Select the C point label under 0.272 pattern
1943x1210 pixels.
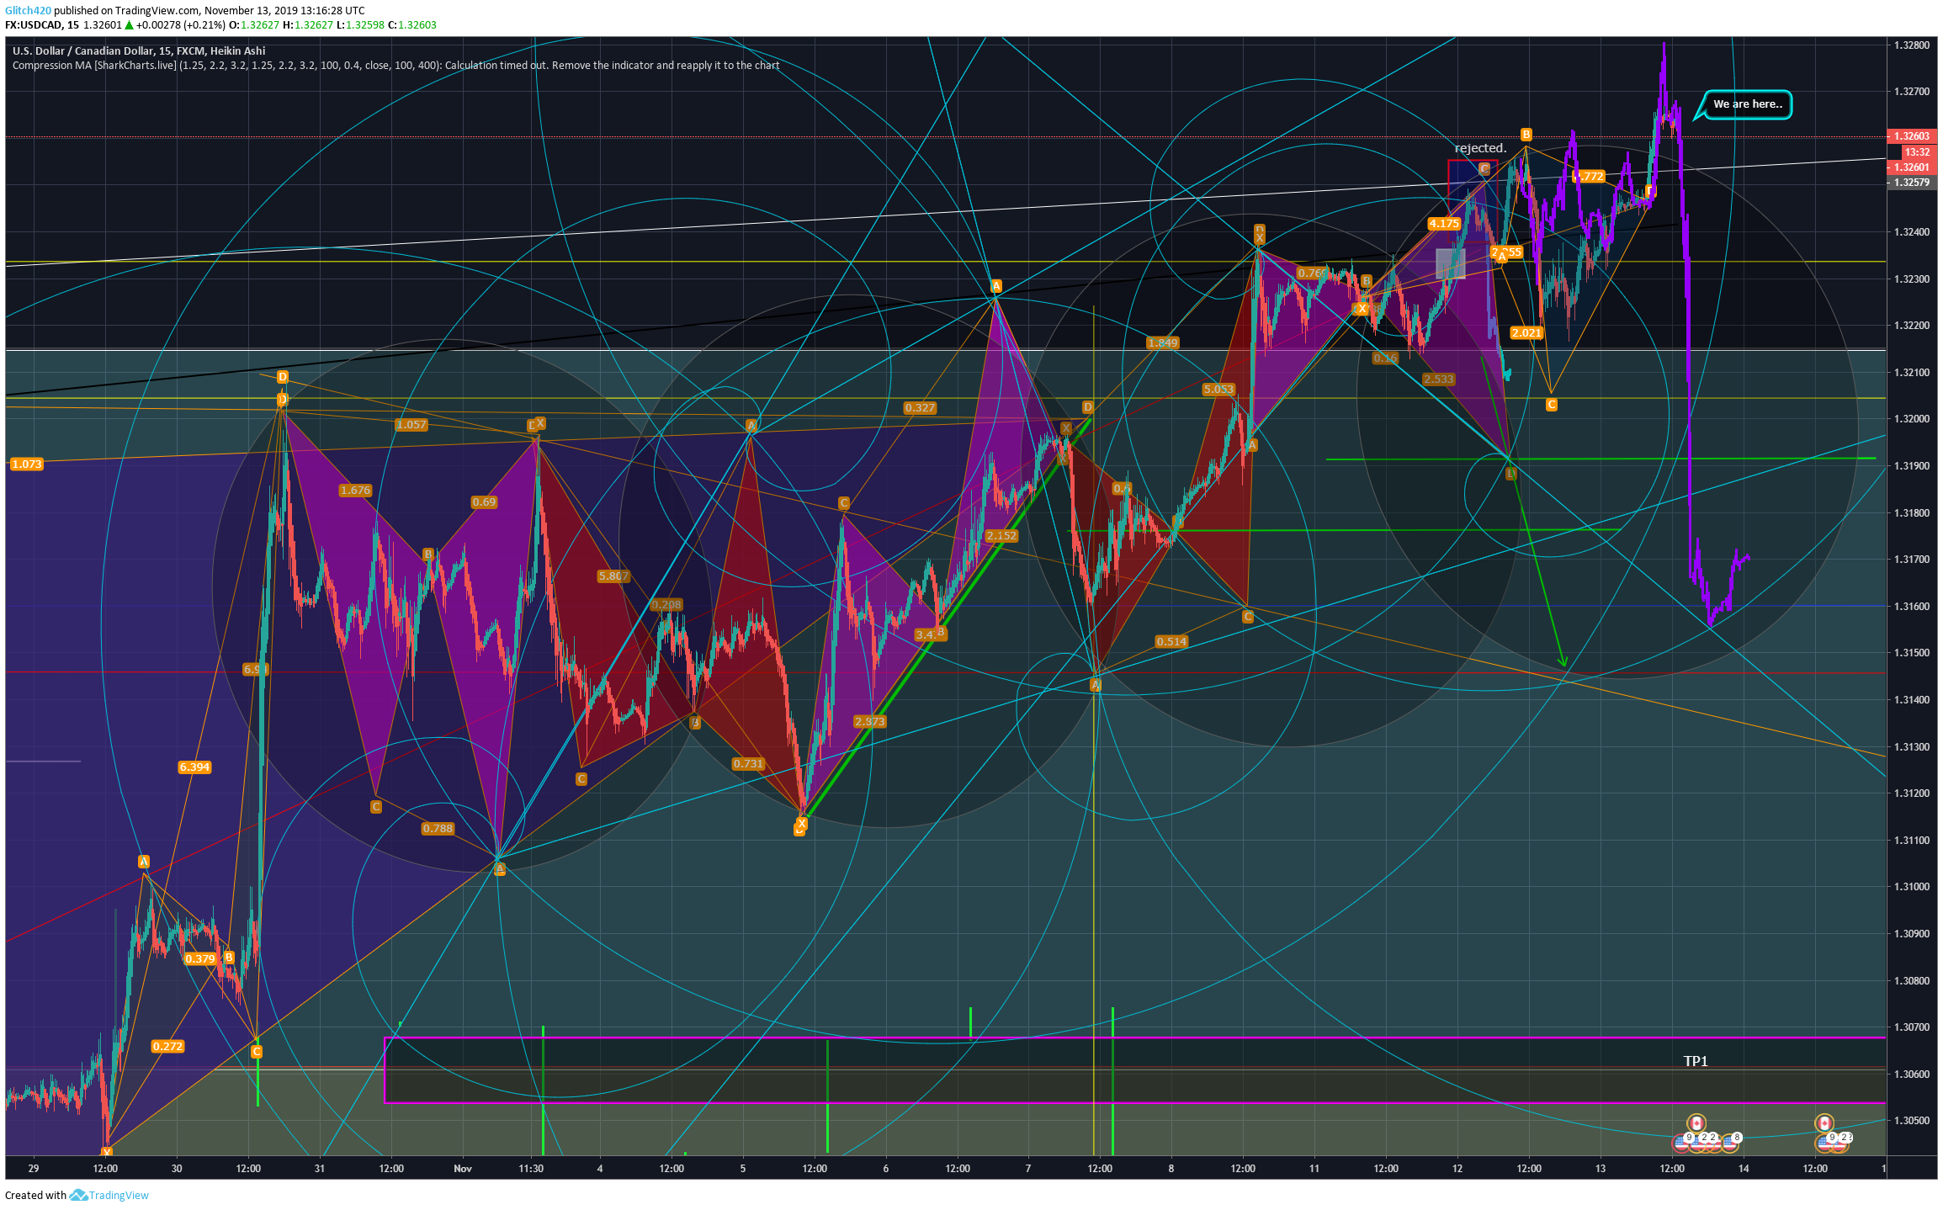click(x=257, y=1051)
